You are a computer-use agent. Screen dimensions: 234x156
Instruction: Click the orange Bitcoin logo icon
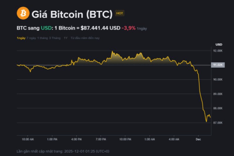[23, 13]
